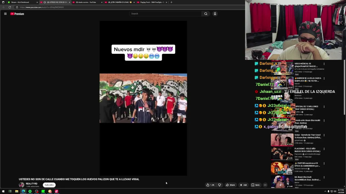Close the Stream - Kick Dashboard tab
Screen dimensions: 346x194
pos(37,2)
